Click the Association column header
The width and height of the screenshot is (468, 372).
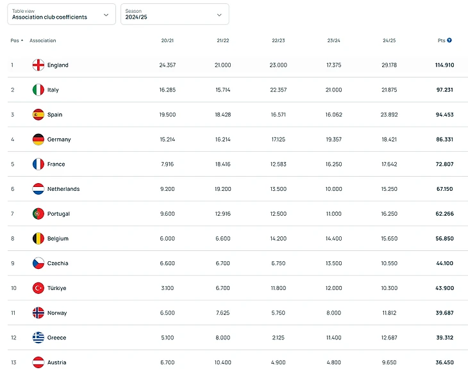point(42,40)
